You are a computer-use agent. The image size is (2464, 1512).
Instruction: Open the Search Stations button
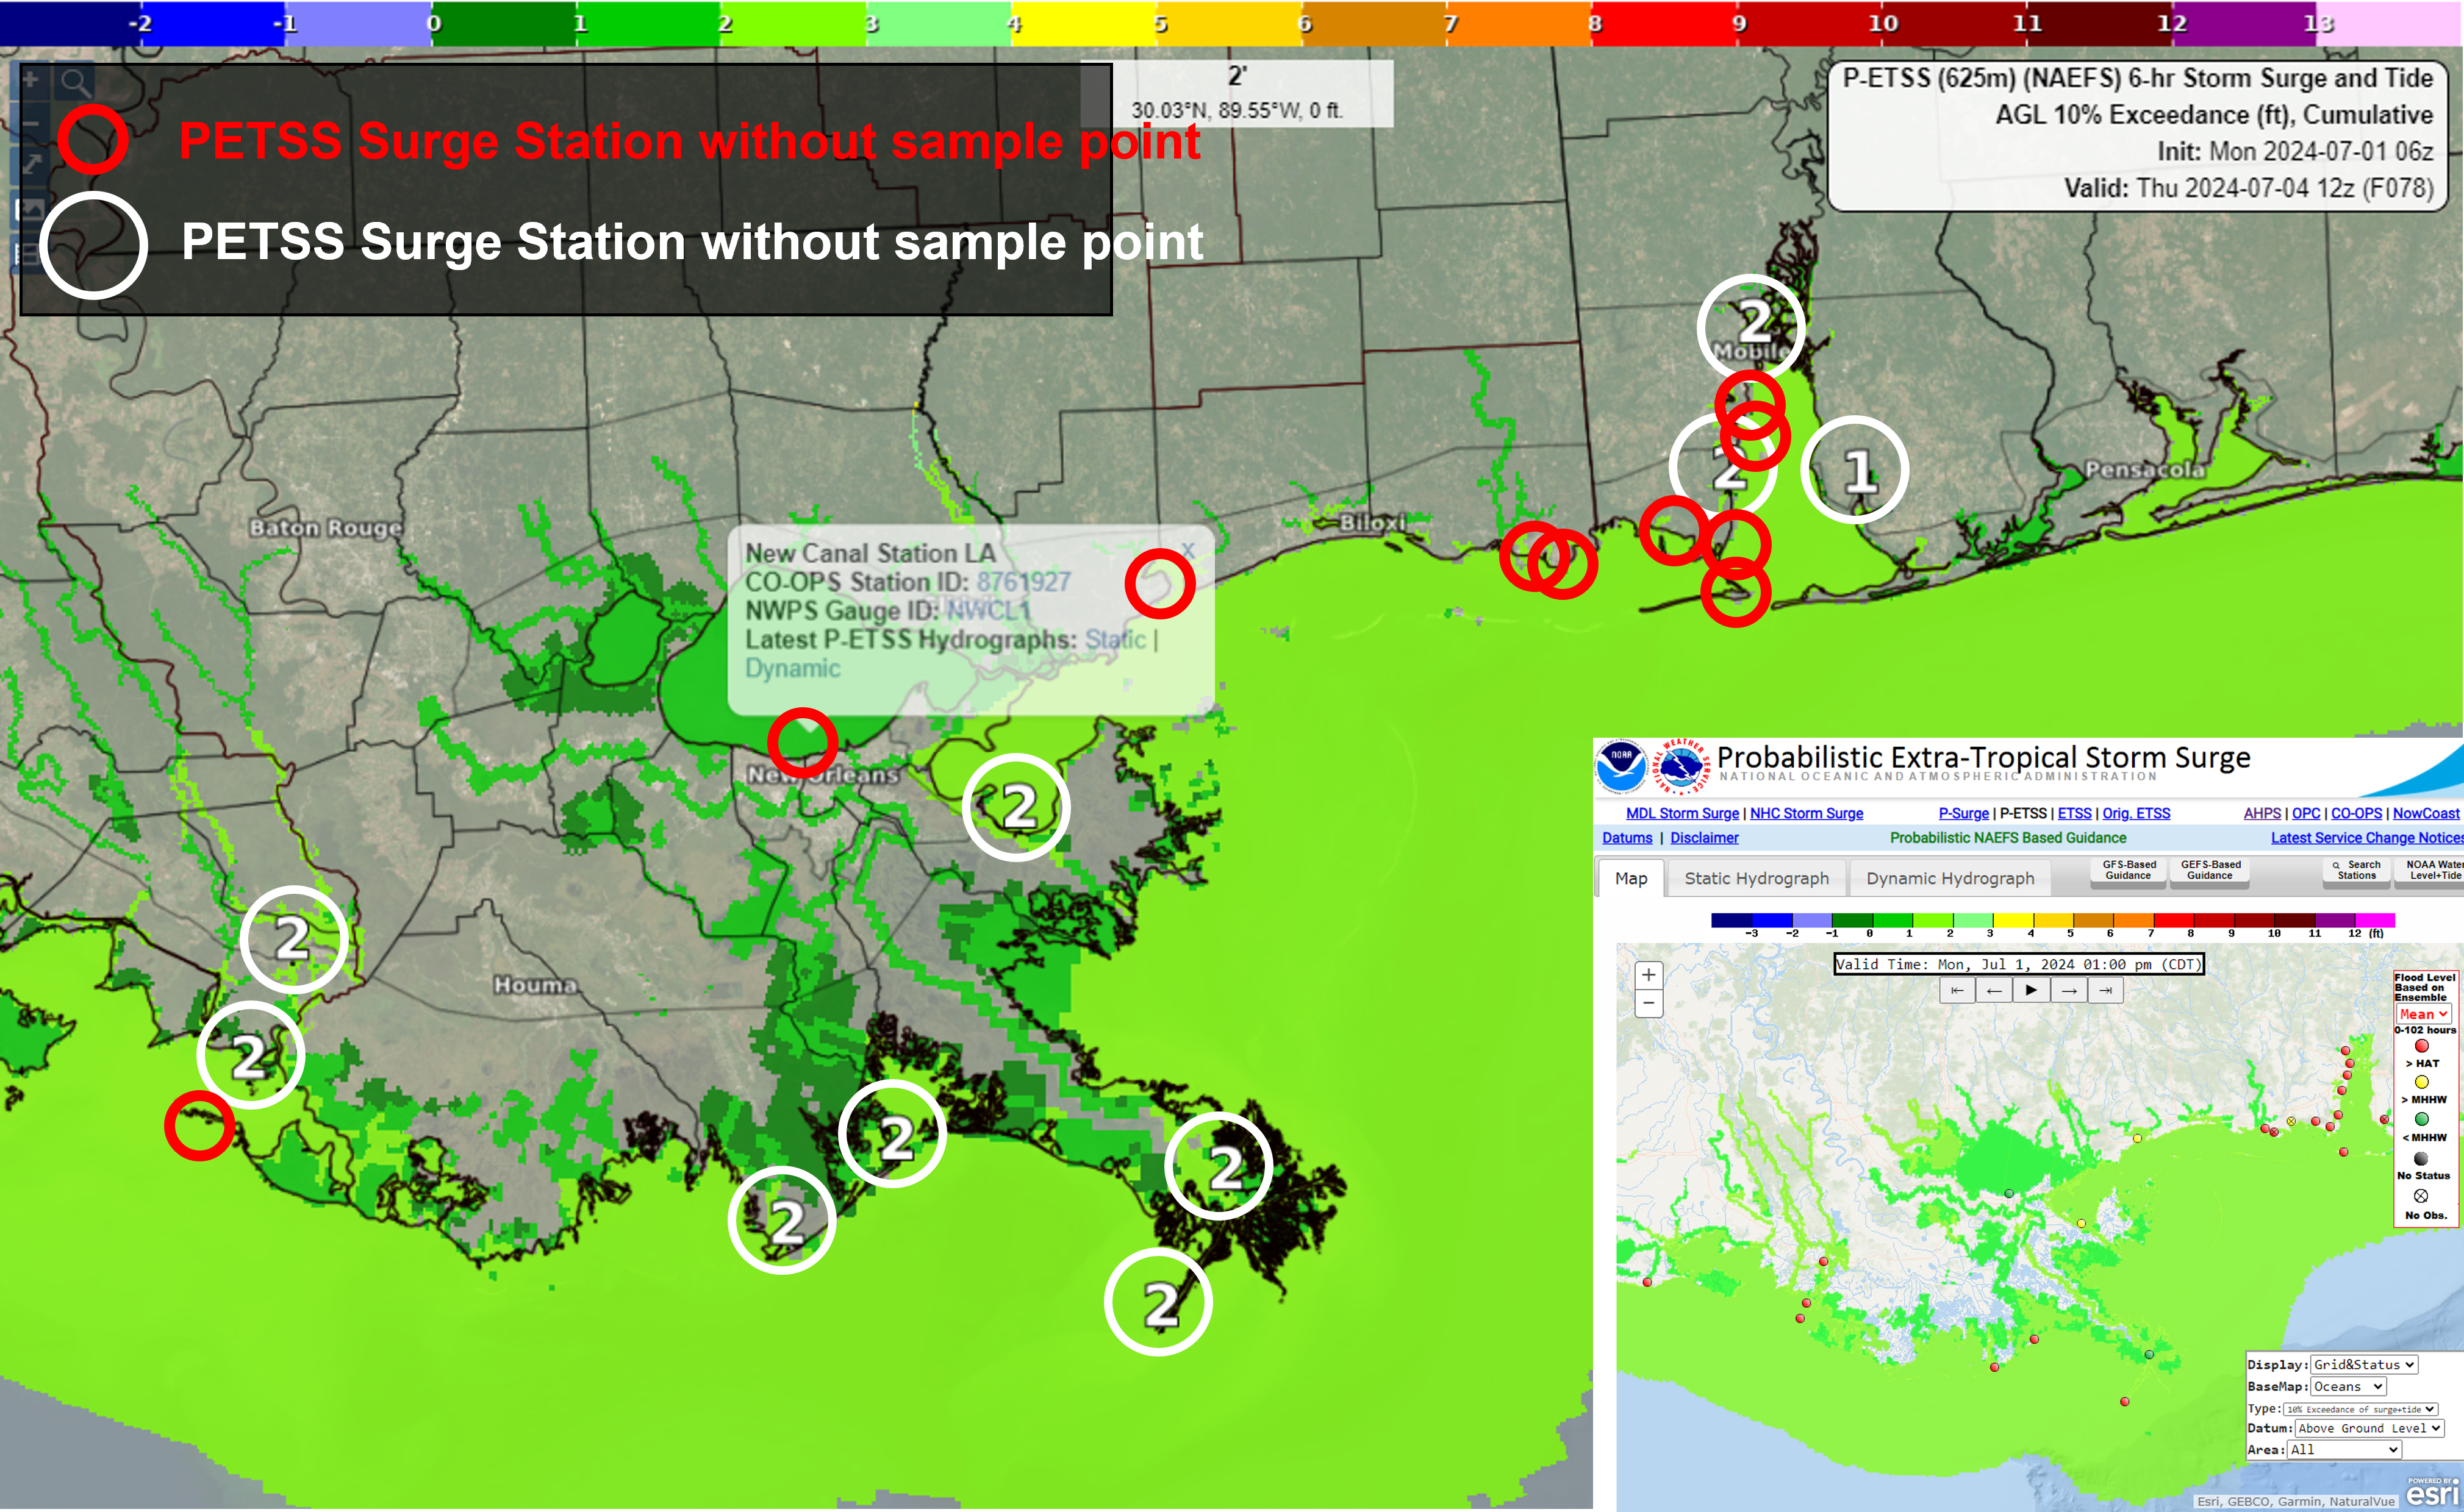(2356, 870)
